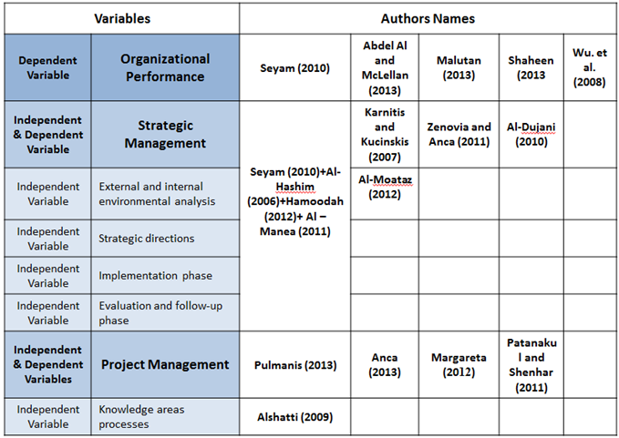Select the Al-Dujani (2010) cell

[530, 135]
